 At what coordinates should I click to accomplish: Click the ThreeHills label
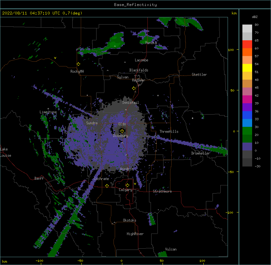click(169, 132)
